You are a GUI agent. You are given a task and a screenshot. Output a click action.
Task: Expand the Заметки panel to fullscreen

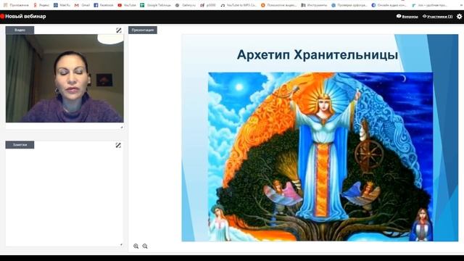click(118, 145)
